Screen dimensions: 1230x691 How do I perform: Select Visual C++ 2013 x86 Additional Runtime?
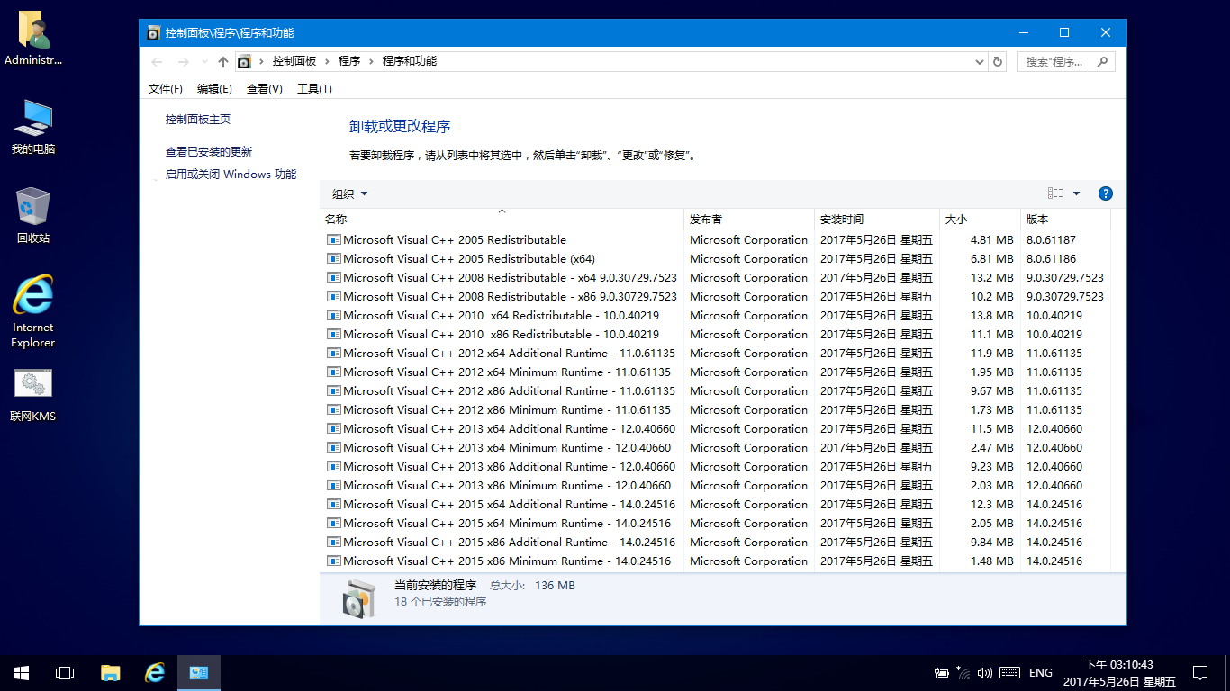coord(717,467)
